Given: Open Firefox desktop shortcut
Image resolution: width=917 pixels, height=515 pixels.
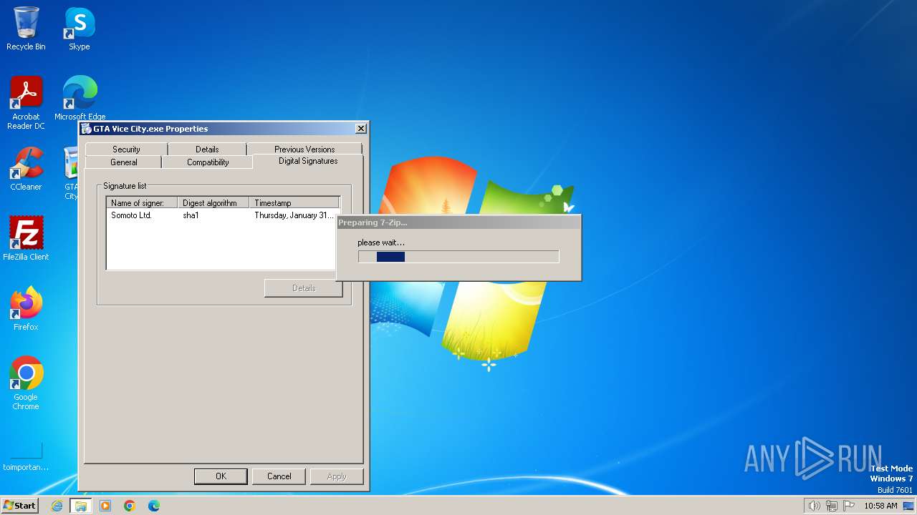Looking at the screenshot, I should coord(26,309).
